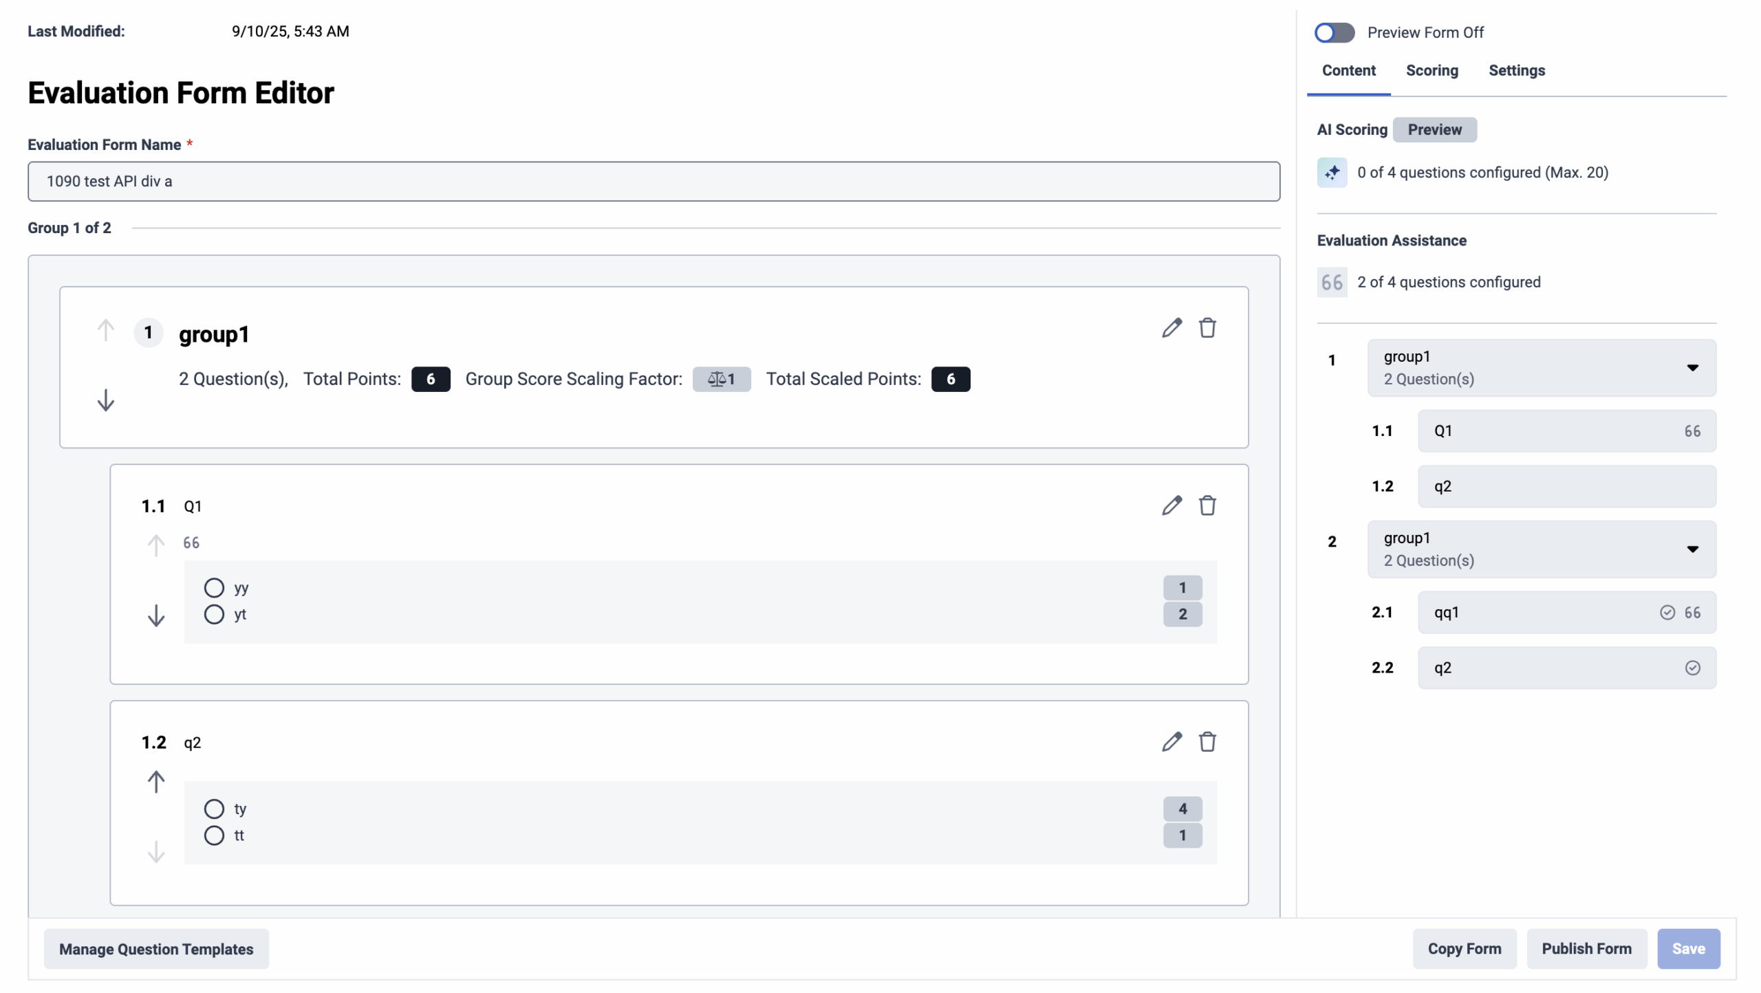The width and height of the screenshot is (1761, 993).
Task: Click the edit pencil for group1 header
Action: tap(1171, 328)
